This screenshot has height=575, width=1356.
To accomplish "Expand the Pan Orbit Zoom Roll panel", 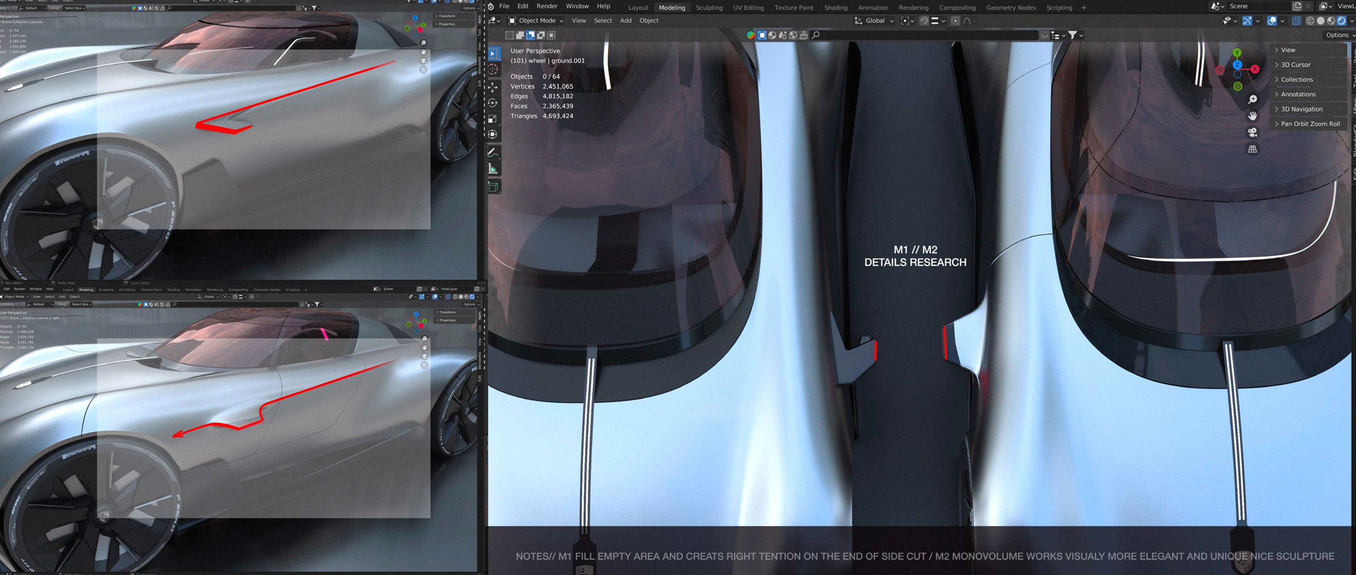I will [x=1308, y=123].
